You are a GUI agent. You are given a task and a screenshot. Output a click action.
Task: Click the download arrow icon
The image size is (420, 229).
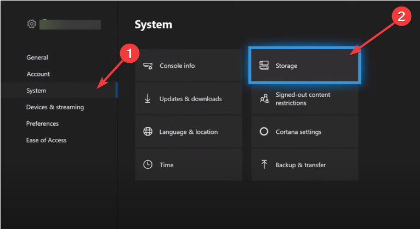click(147, 99)
